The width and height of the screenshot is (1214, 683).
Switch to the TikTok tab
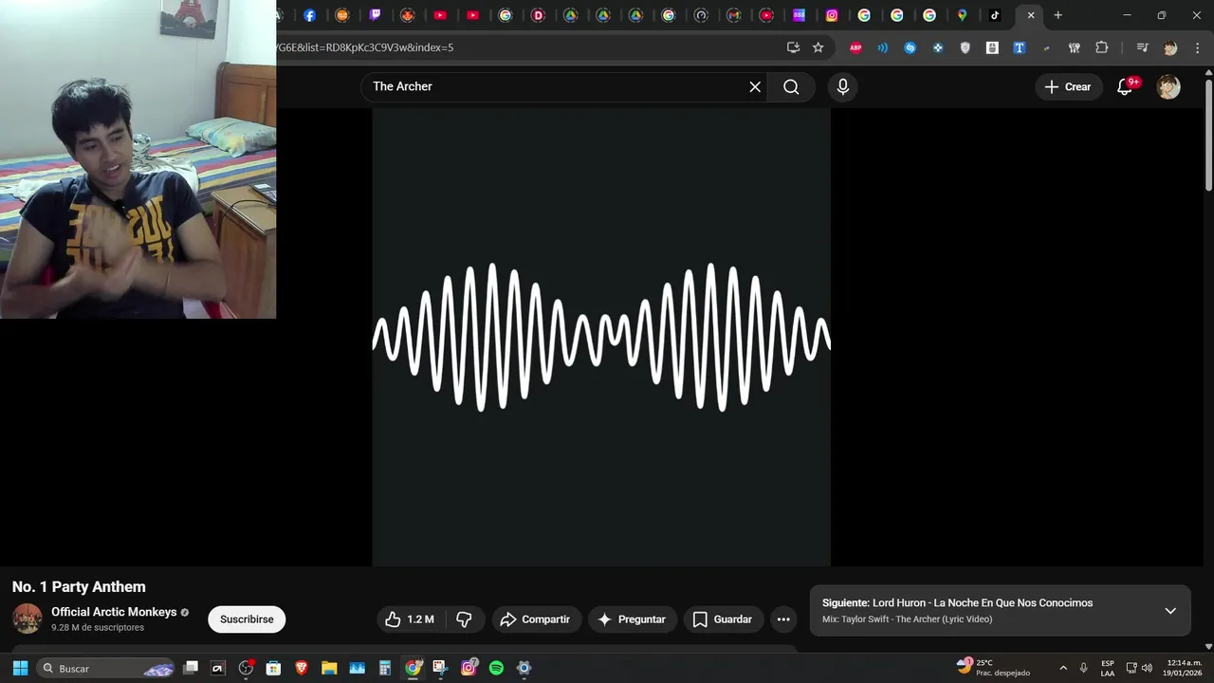coord(995,15)
